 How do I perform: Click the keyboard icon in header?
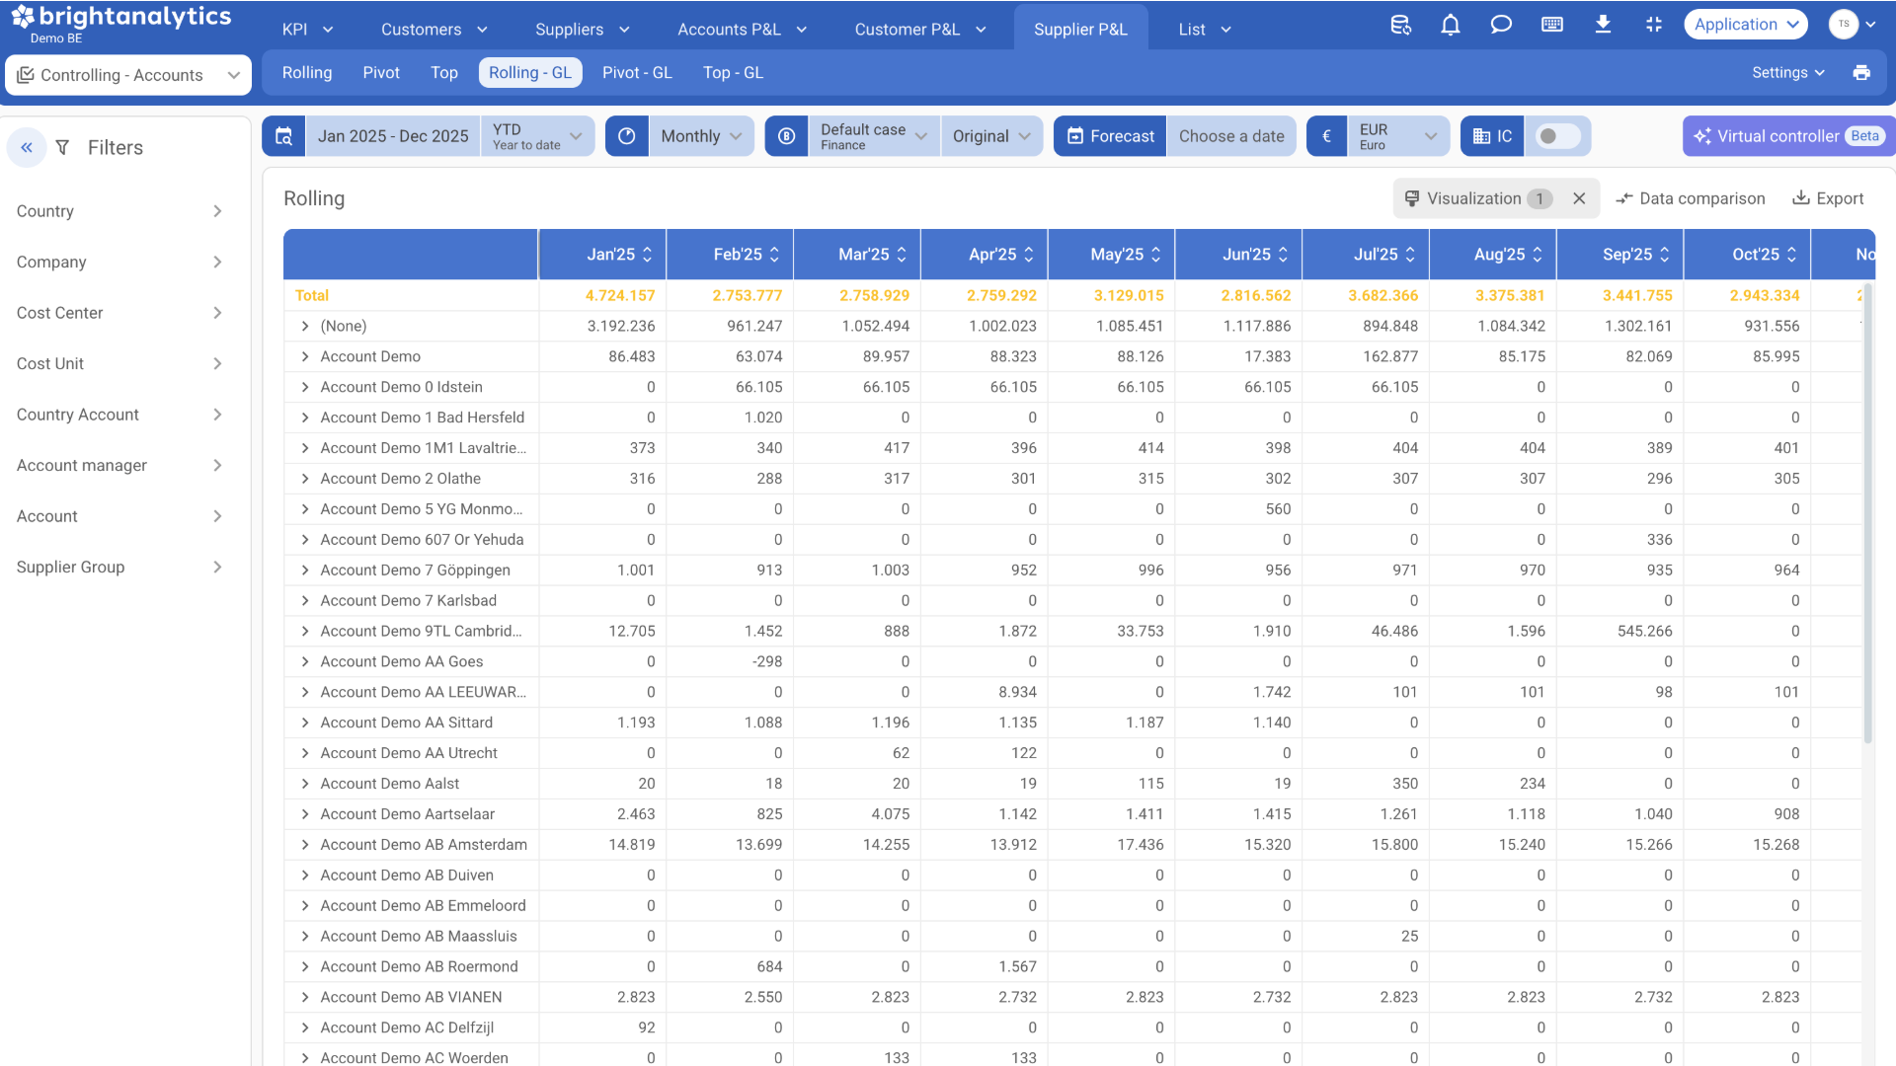tap(1551, 26)
